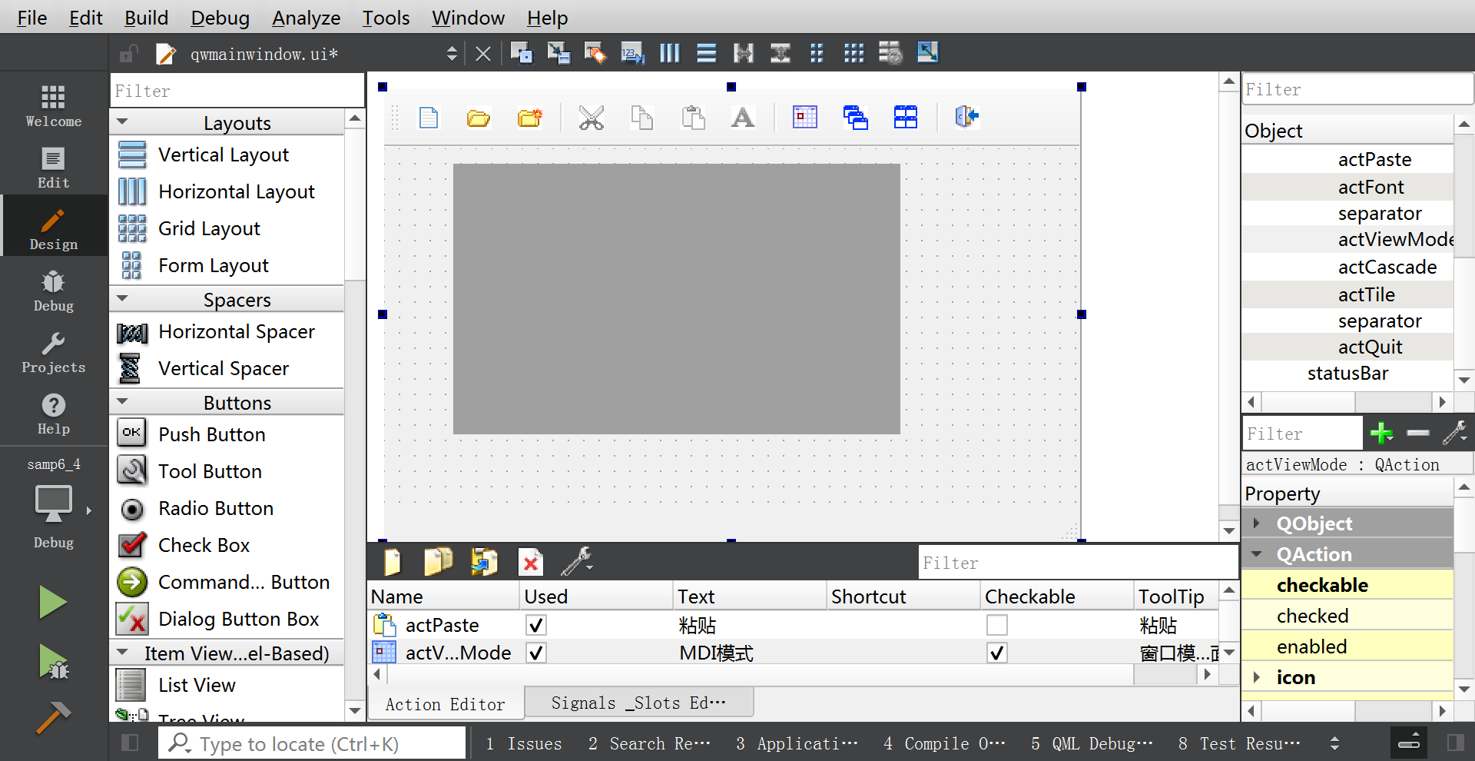This screenshot has width=1475, height=761.
Task: Click the green Run button
Action: pyautogui.click(x=53, y=602)
